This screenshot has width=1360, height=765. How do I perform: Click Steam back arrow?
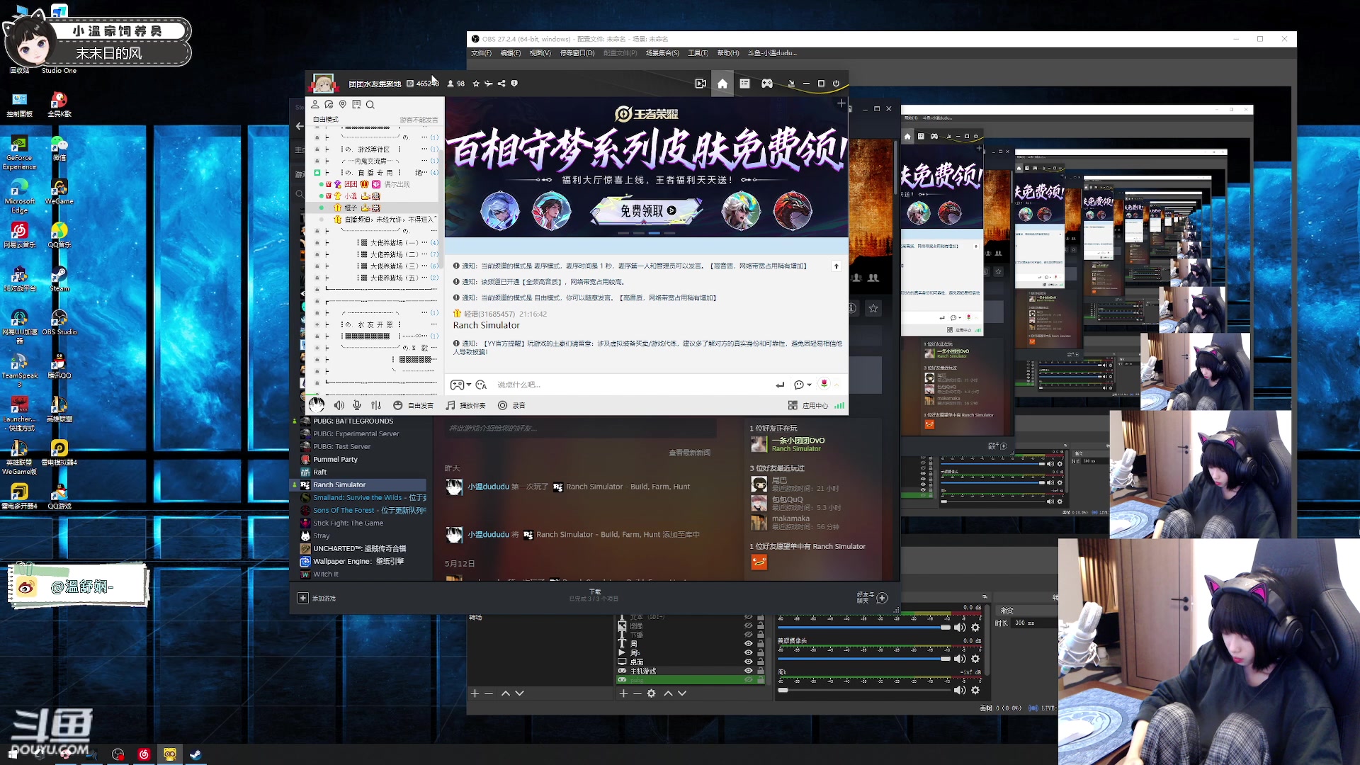pyautogui.click(x=300, y=126)
